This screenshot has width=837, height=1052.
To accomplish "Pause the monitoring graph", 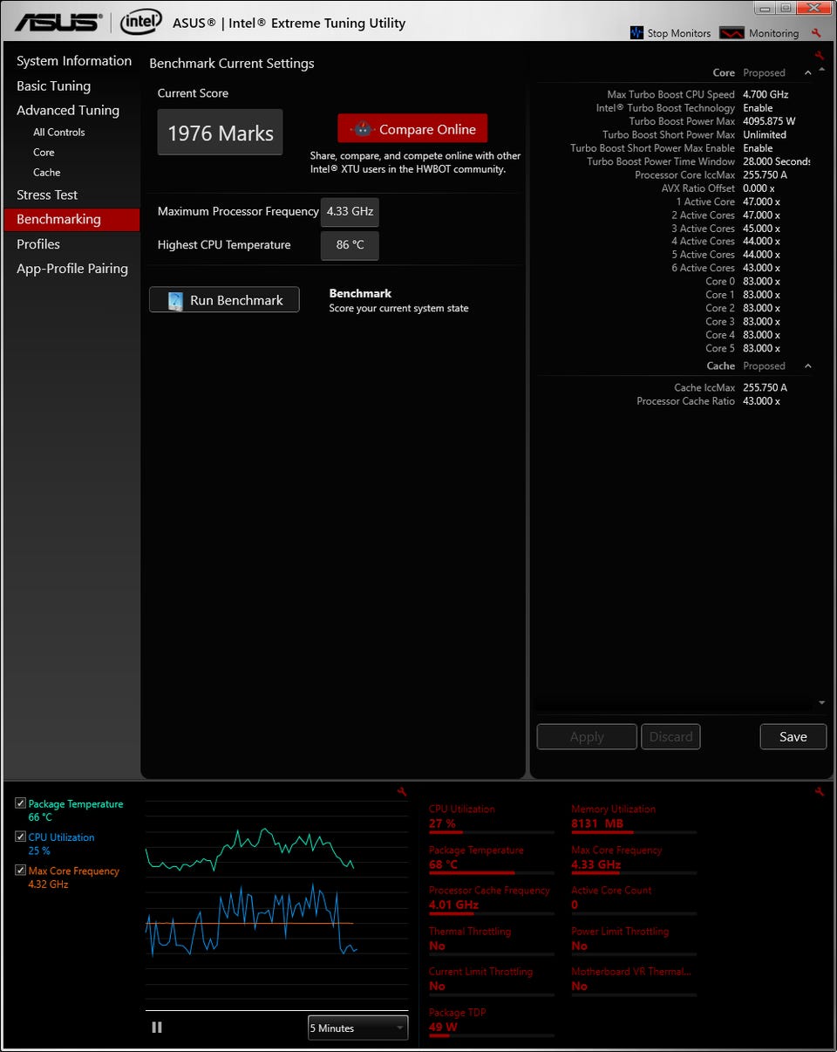I will point(157,1028).
